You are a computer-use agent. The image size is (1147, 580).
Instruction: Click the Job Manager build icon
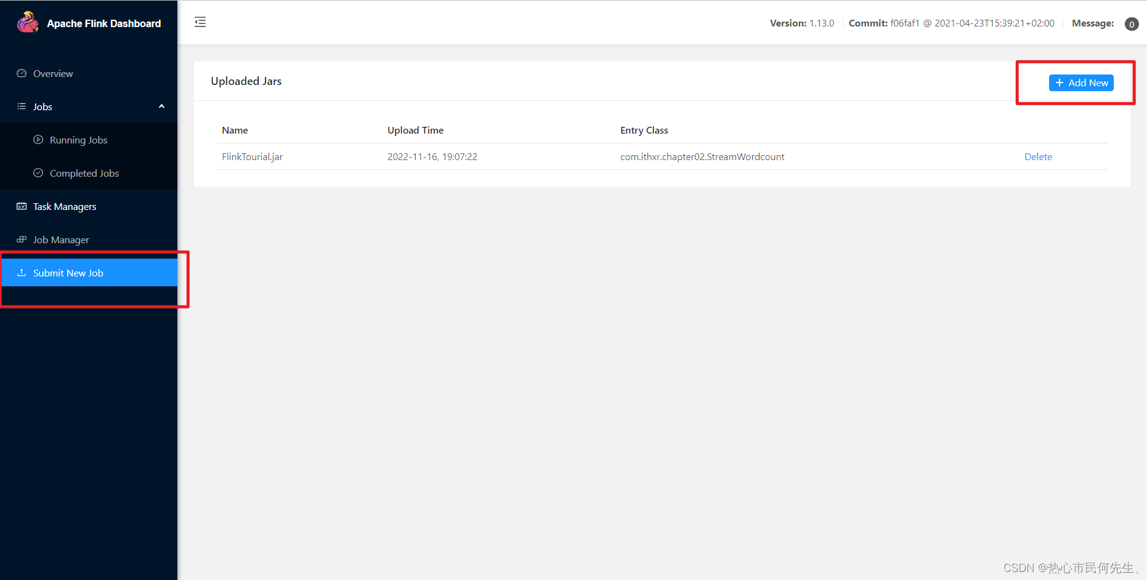click(22, 240)
